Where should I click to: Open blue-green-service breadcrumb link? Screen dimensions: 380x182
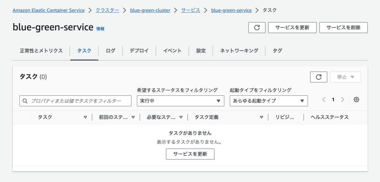tap(231, 10)
